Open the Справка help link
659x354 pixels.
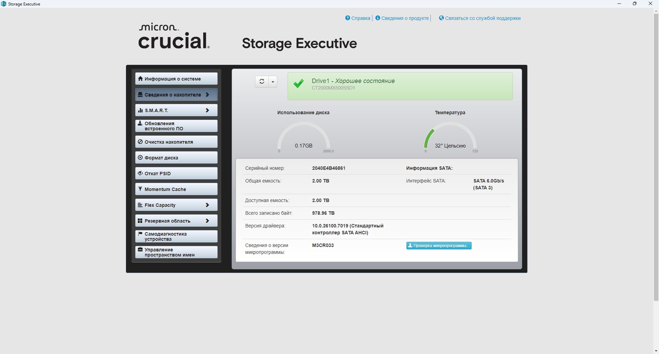point(360,18)
